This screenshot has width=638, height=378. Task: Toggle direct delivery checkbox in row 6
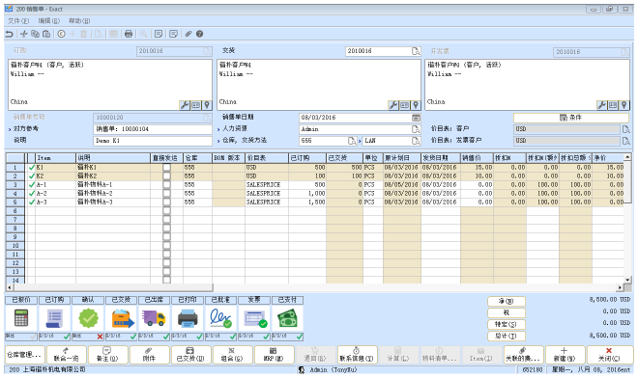point(166,211)
